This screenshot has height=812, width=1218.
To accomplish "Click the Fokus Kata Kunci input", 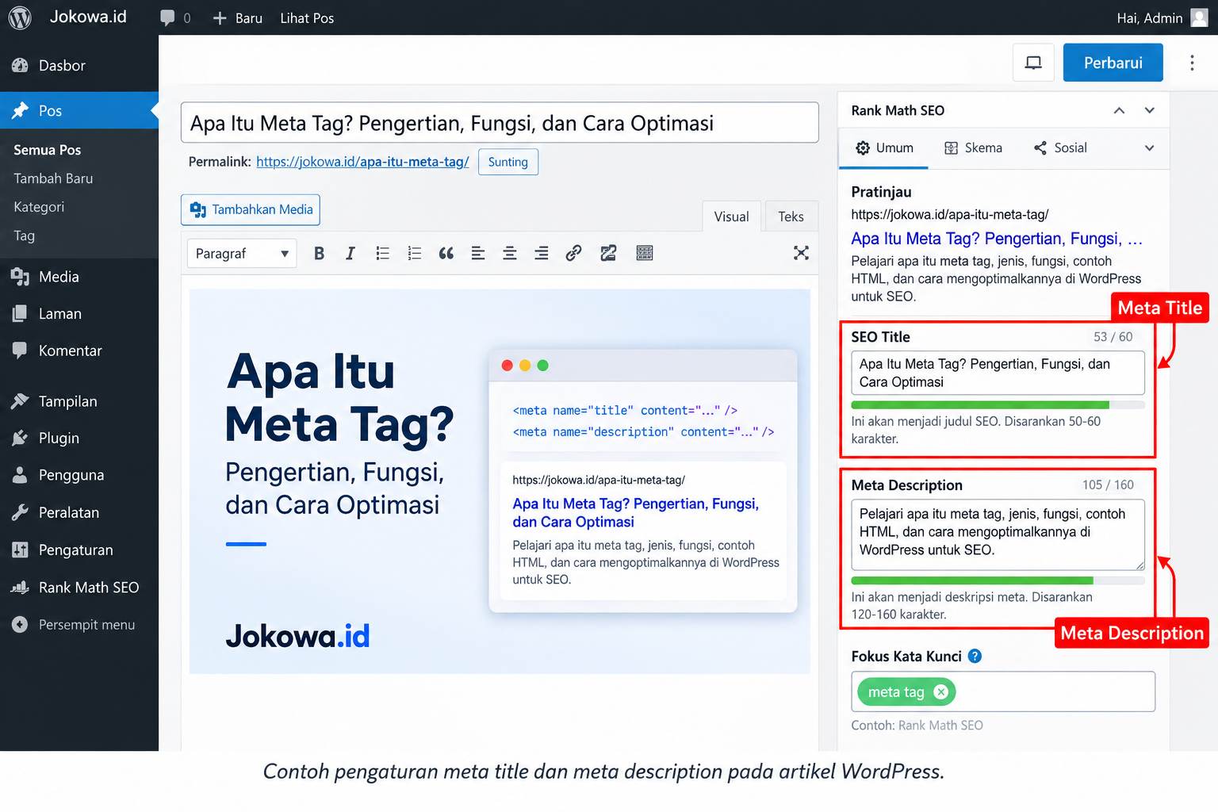I will click(x=1002, y=691).
